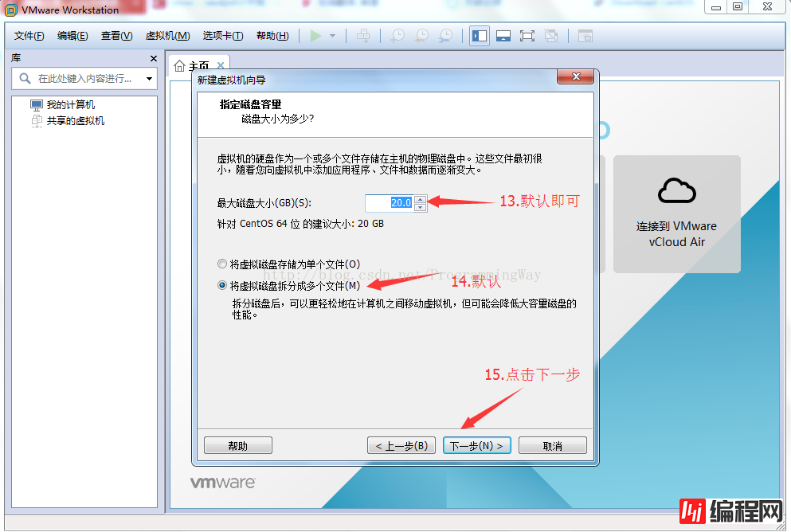Click the Connect to VMware vCloud Air tile

point(676,213)
